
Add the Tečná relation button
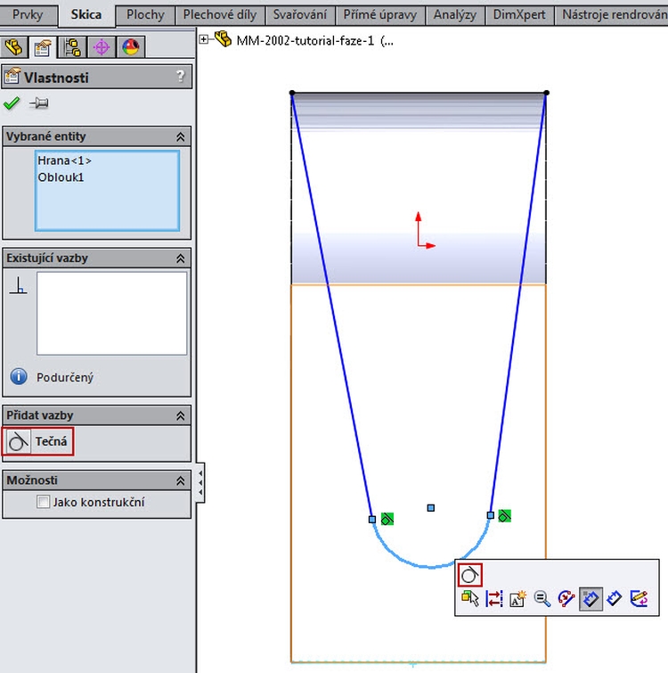point(37,441)
